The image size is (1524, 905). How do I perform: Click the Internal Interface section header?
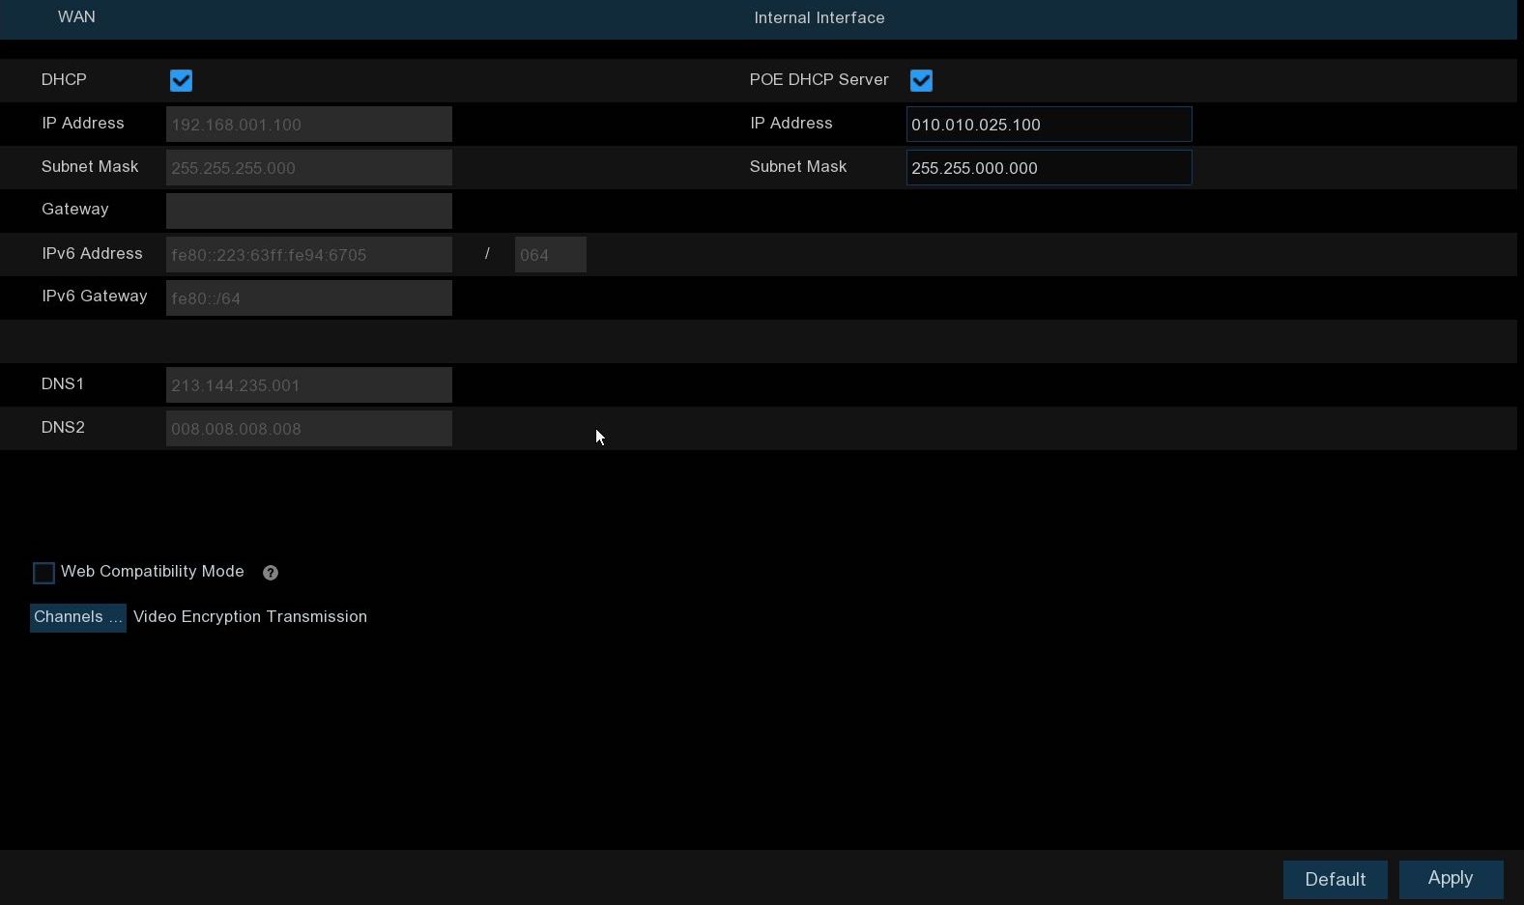pyautogui.click(x=819, y=18)
